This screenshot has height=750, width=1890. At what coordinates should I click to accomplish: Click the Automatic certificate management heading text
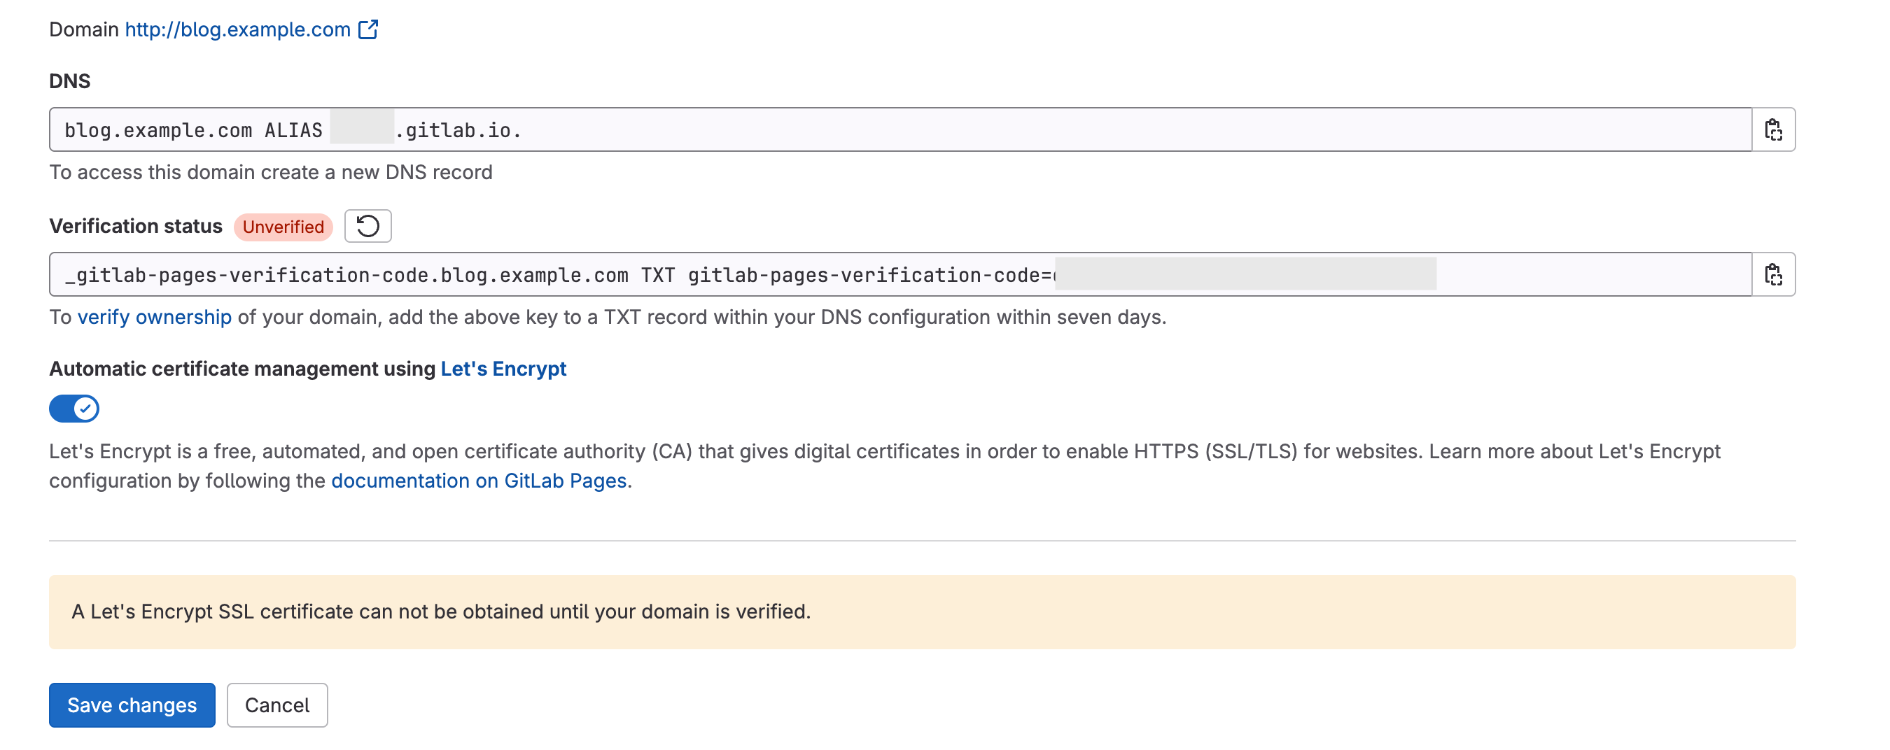coord(242,369)
